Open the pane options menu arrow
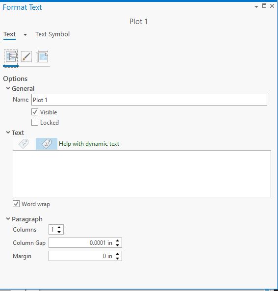 click(x=256, y=7)
